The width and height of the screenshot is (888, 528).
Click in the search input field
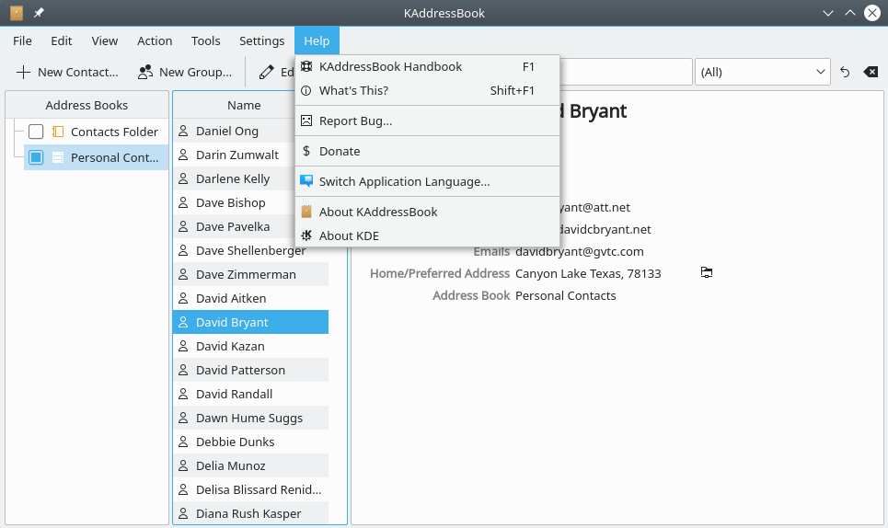click(626, 72)
